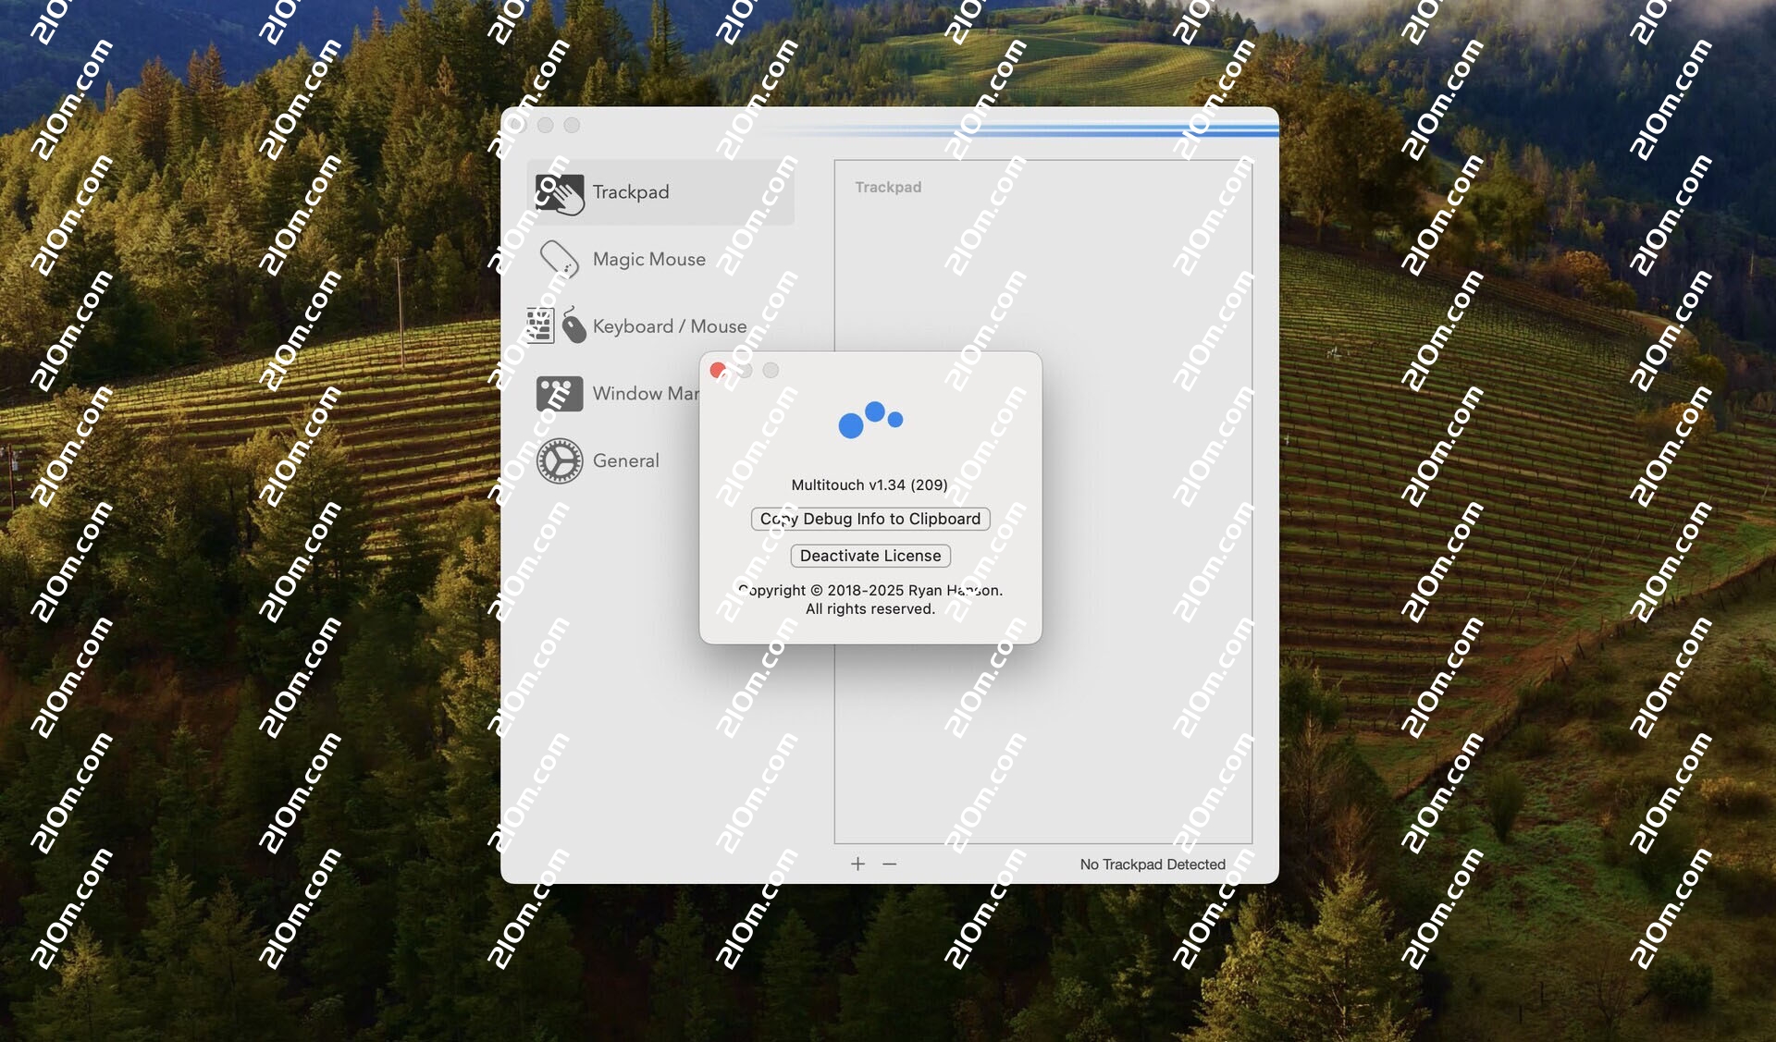Click the Multitouch blue dots logo

pyautogui.click(x=870, y=420)
